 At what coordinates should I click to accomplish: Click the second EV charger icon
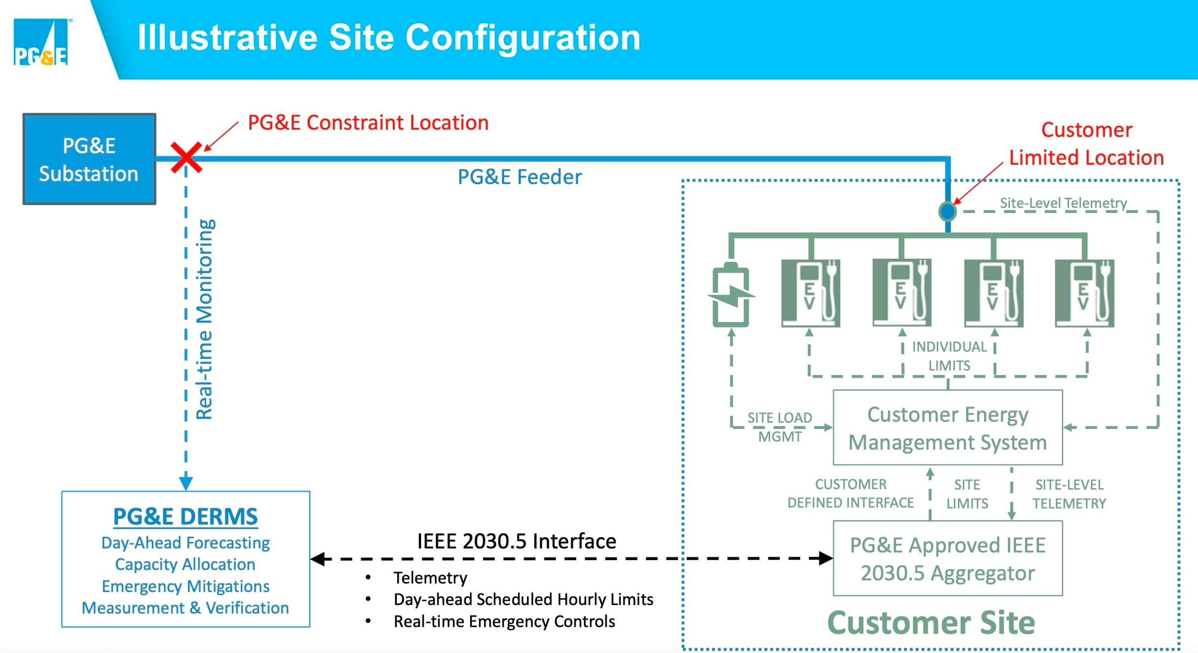pyautogui.click(x=902, y=293)
